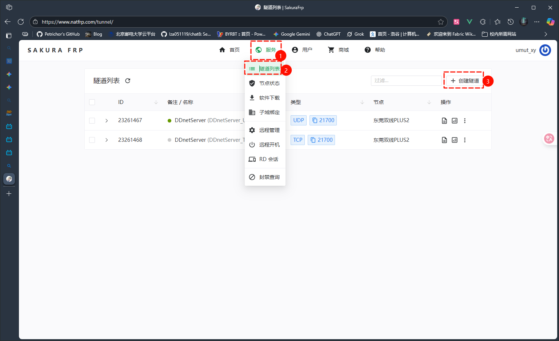Go to 首页 in navigation bar
This screenshot has width=559, height=341.
[229, 50]
